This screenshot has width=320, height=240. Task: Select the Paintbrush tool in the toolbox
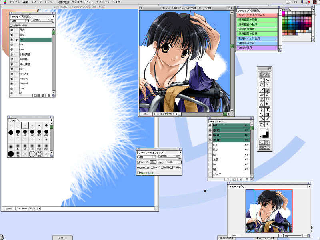pyautogui.click(x=267, y=90)
